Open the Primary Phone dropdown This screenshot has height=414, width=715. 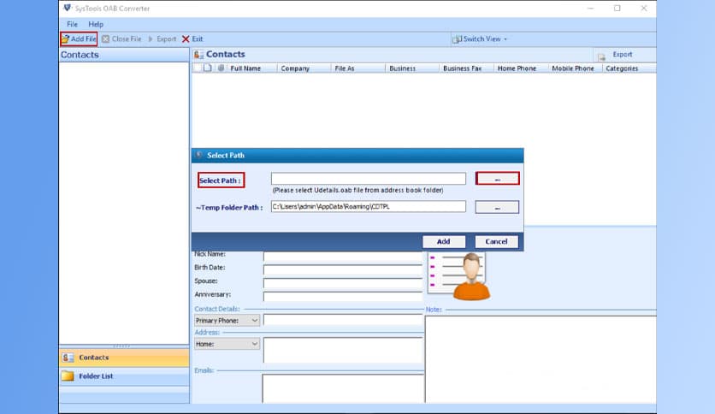227,321
